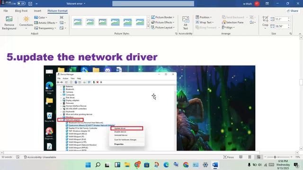Open Ribbon Display Options icon
Screen dimensions: 303x170
(267, 3)
